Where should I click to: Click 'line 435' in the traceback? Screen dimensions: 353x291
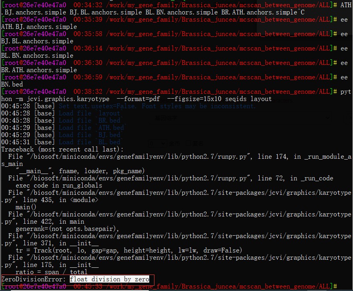(37, 200)
